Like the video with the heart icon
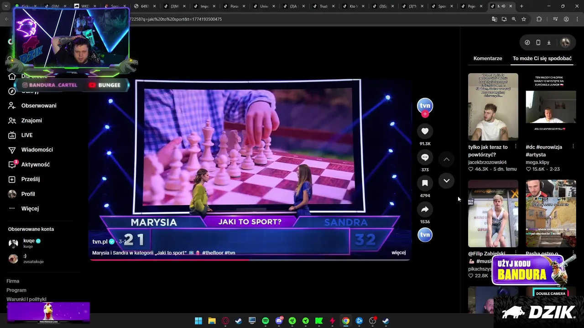 pos(425,131)
